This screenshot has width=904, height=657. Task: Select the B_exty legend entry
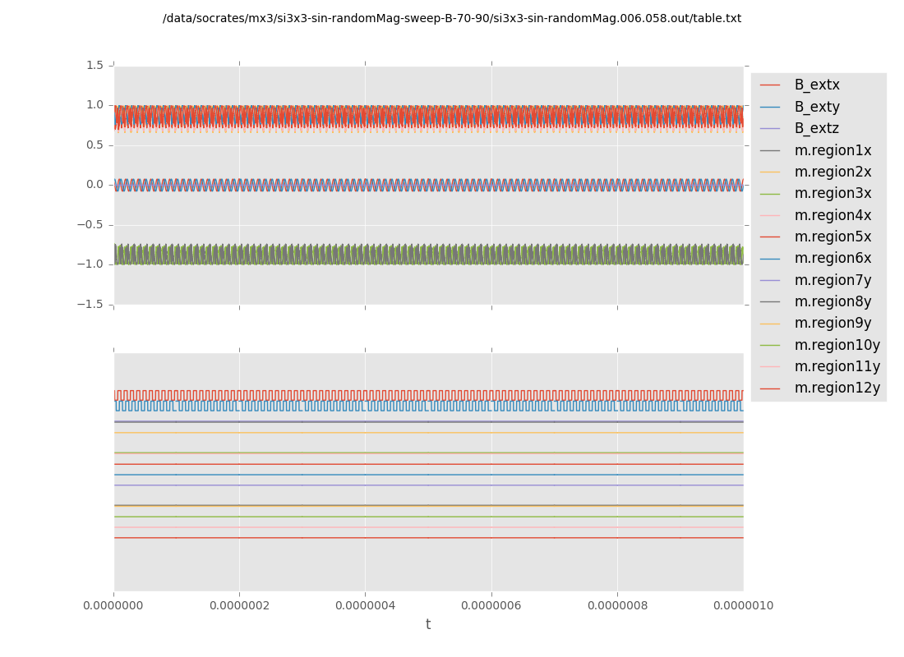[x=816, y=107]
